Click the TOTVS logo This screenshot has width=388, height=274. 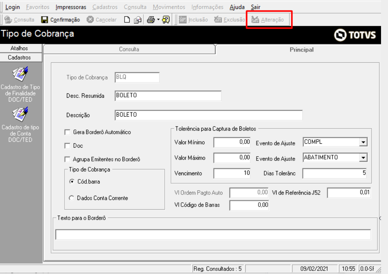[x=355, y=35]
